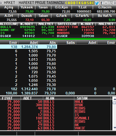Select the bid price 79,60

pyautogui.click(x=51, y=64)
